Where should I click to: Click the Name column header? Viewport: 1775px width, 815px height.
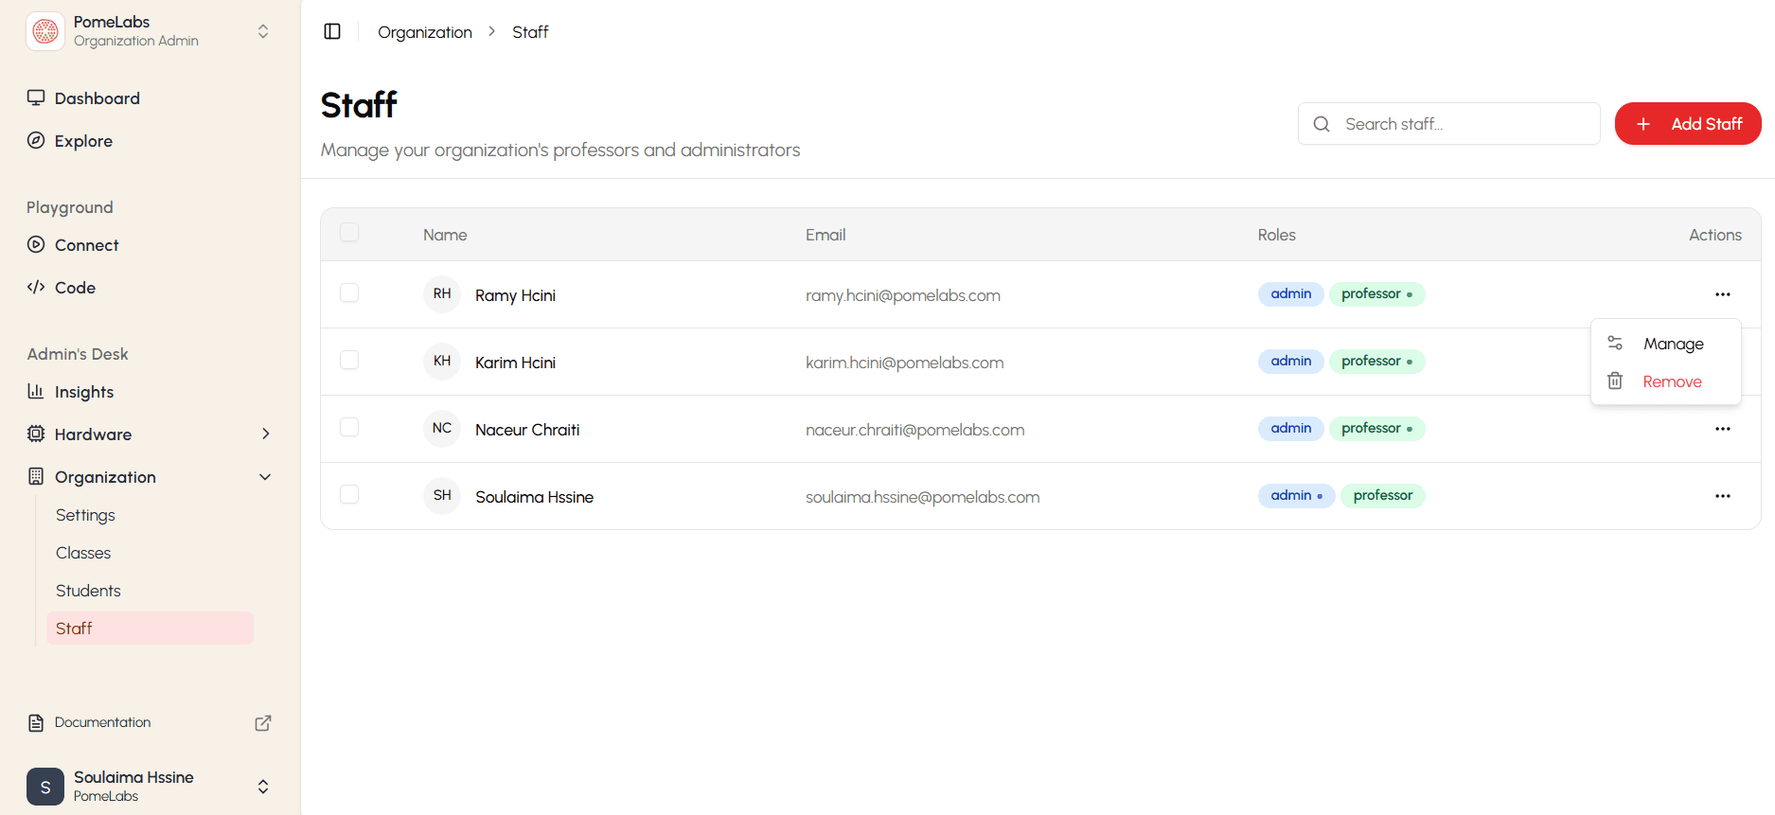[x=445, y=235]
